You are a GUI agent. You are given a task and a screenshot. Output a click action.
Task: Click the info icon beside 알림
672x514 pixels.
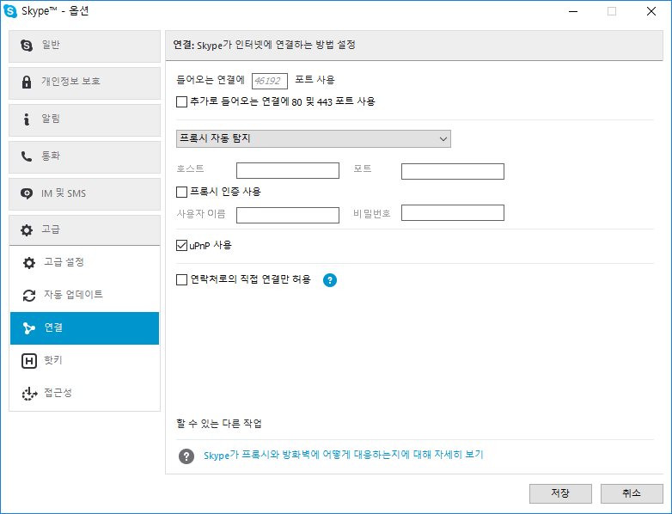27,119
